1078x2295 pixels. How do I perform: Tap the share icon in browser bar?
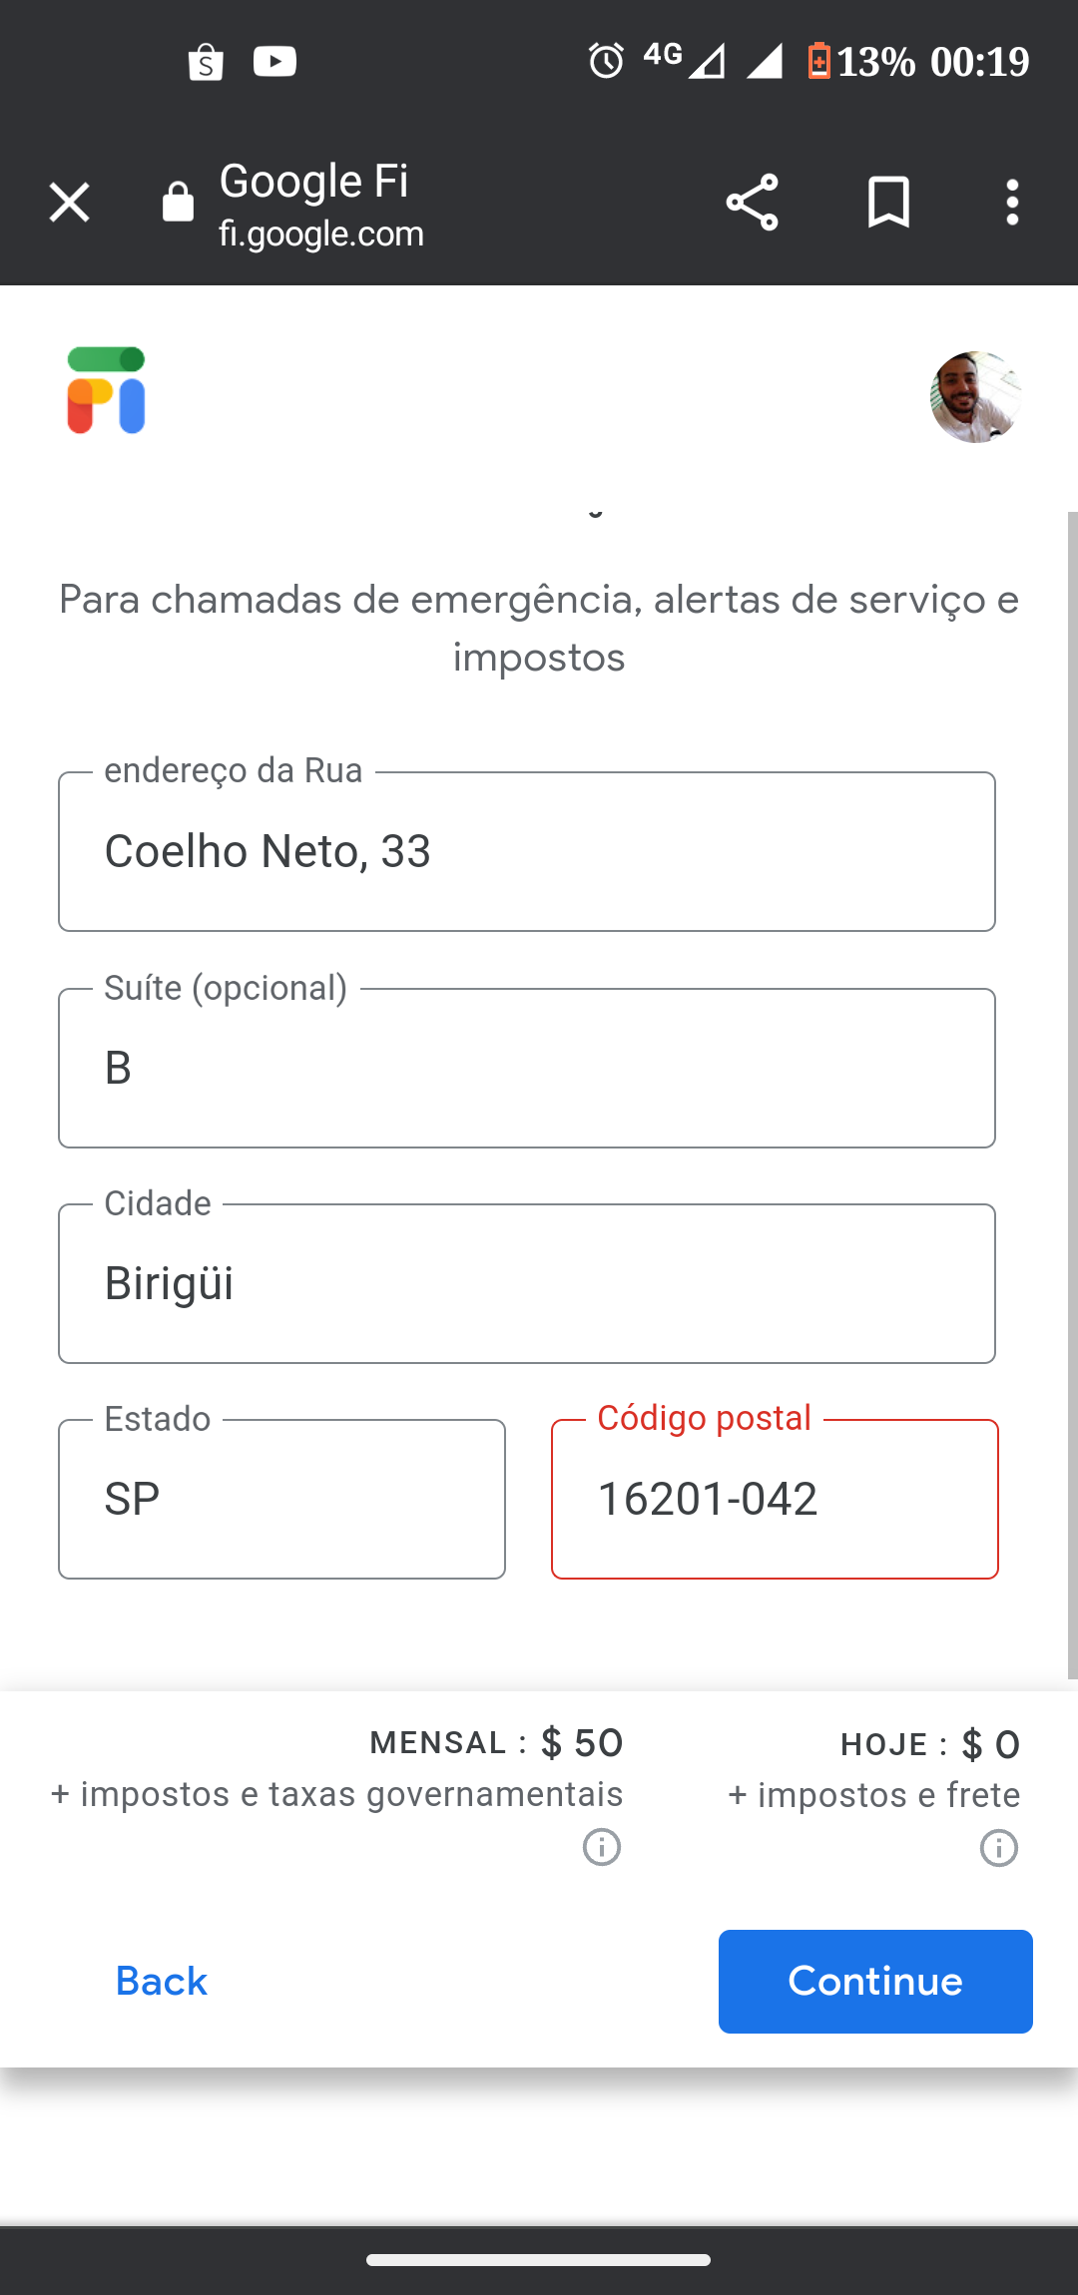coord(752,203)
